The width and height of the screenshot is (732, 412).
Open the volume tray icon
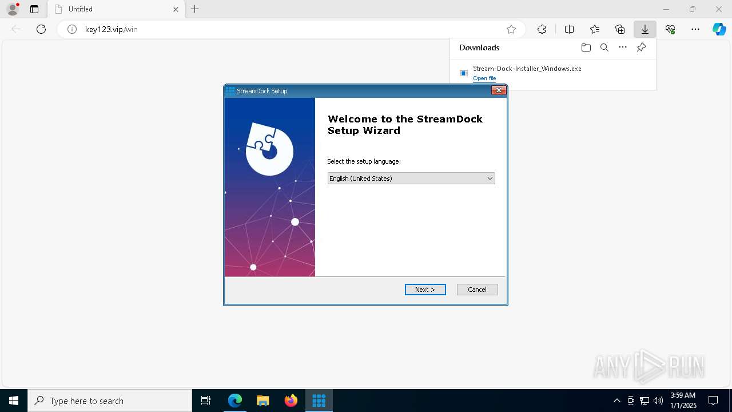(x=658, y=401)
